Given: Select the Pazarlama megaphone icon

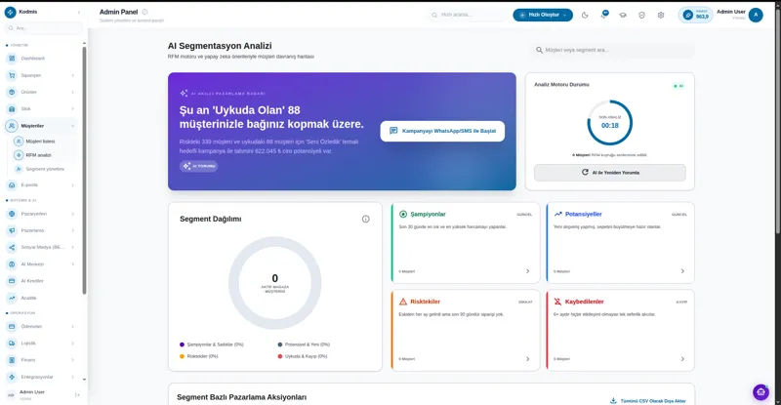Looking at the screenshot, I should pyautogui.click(x=12, y=230).
